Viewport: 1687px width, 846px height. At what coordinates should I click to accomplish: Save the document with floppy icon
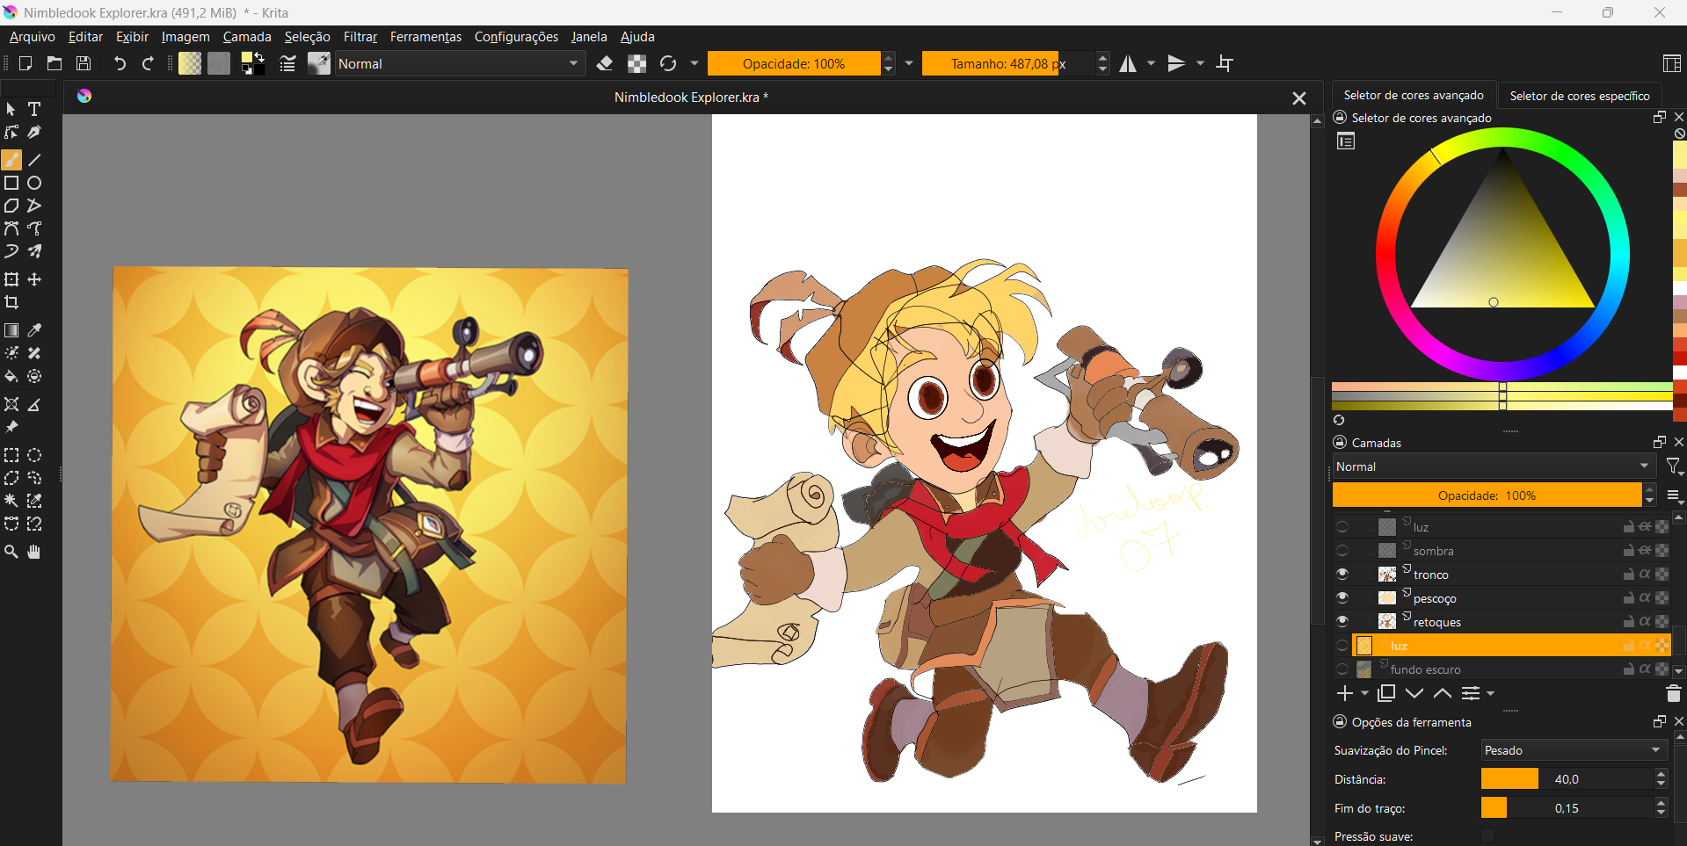(x=84, y=63)
